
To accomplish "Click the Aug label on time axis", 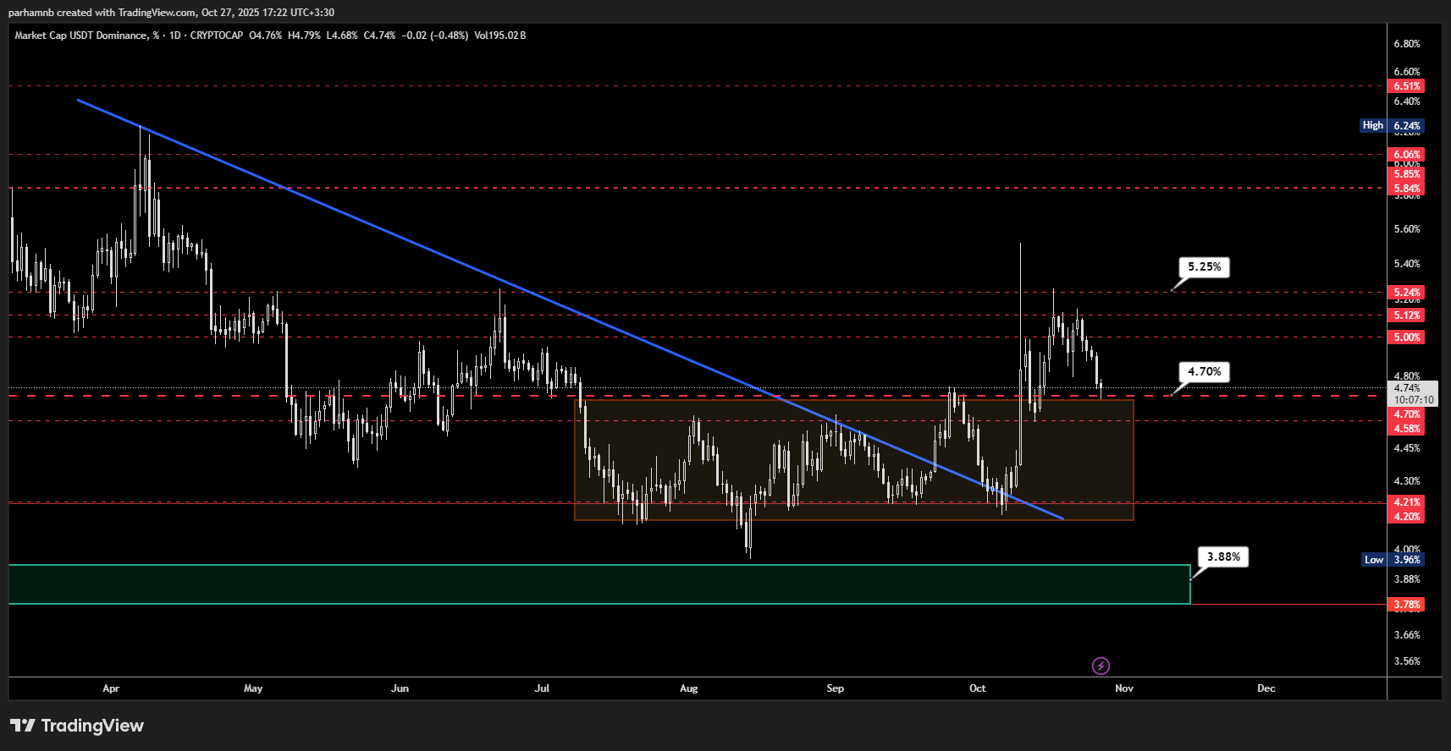I will pyautogui.click(x=689, y=688).
